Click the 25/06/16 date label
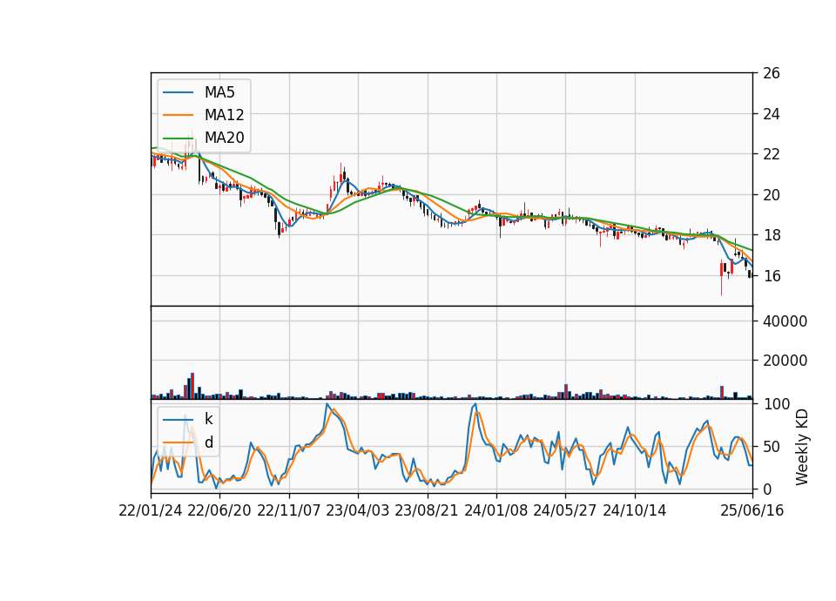Screen dimensions: 836x601 752,510
